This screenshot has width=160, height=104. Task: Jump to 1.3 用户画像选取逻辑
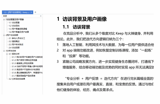pyautogui.click(x=18, y=29)
